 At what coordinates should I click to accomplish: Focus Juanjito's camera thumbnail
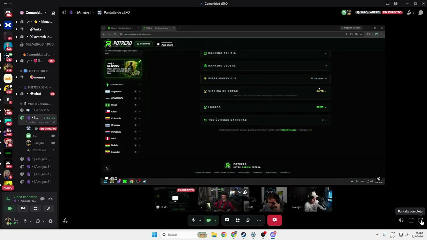[x=311, y=199]
